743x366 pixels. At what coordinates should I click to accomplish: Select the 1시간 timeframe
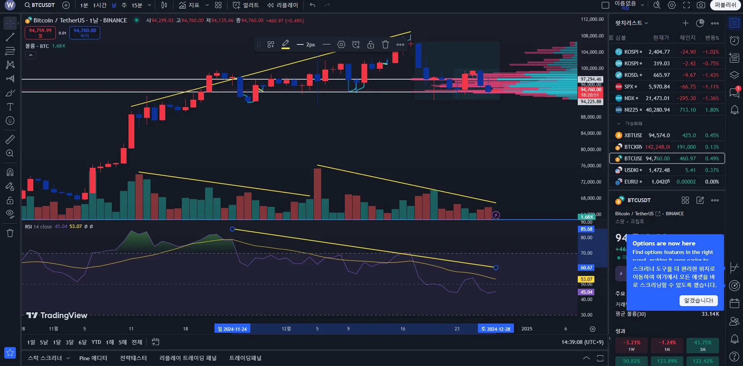tap(99, 5)
